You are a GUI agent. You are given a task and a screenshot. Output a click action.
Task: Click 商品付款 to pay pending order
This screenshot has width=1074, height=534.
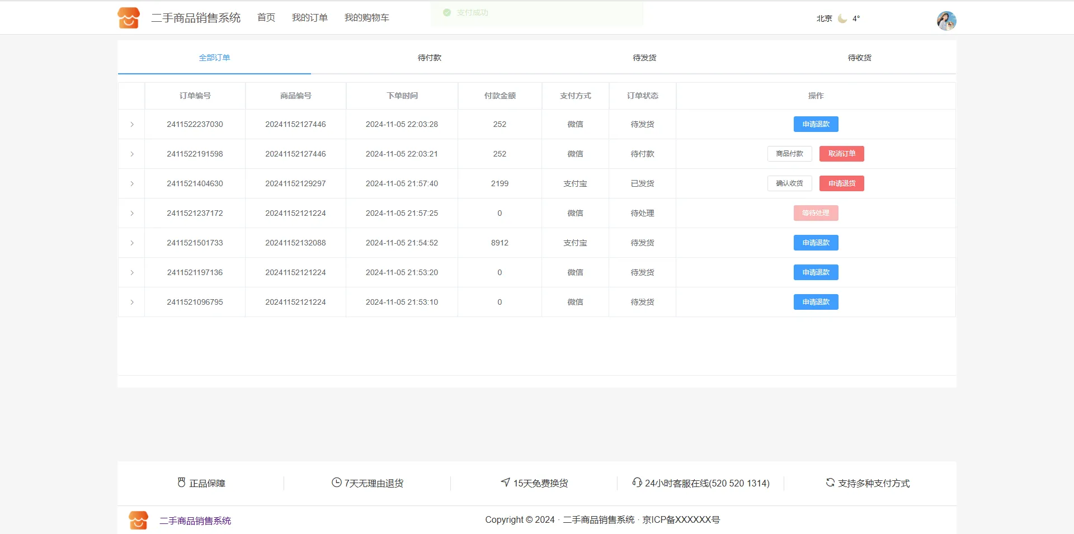click(789, 154)
